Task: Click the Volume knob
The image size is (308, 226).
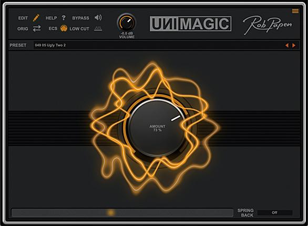Action: pos(127,23)
